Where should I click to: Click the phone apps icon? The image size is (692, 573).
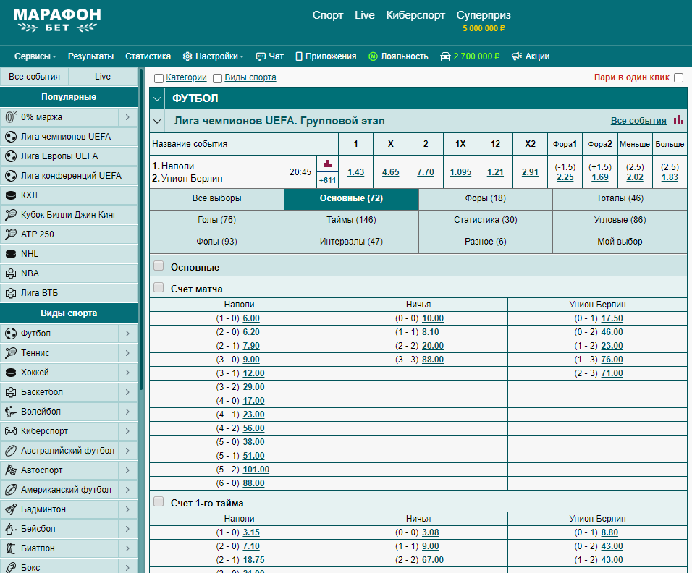point(299,56)
